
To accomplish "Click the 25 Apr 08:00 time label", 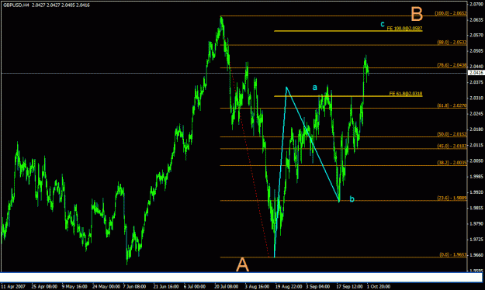I will (44, 287).
